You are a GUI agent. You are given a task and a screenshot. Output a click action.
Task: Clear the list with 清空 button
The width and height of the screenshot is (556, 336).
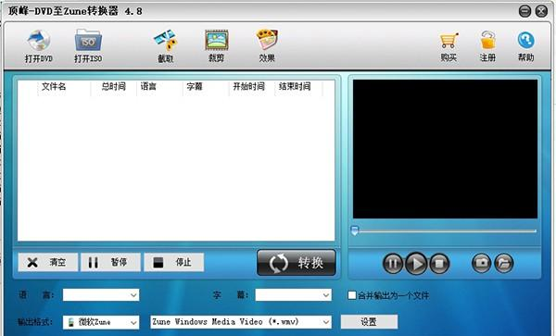(x=48, y=262)
